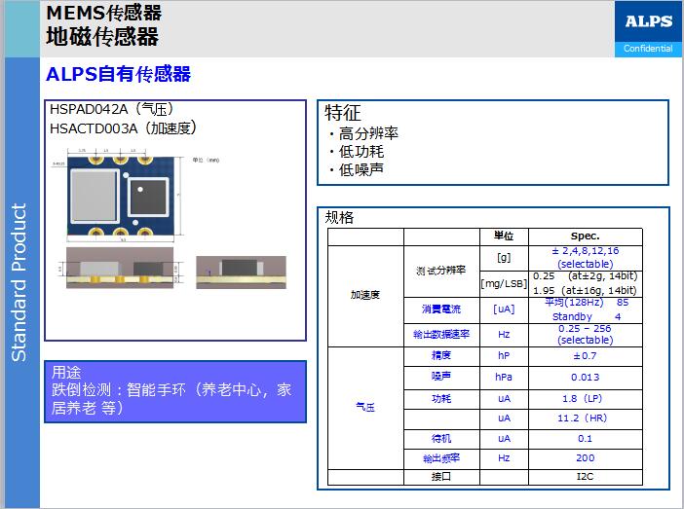
Task: Click the Confidential label under the logo
Action: pyautogui.click(x=648, y=49)
